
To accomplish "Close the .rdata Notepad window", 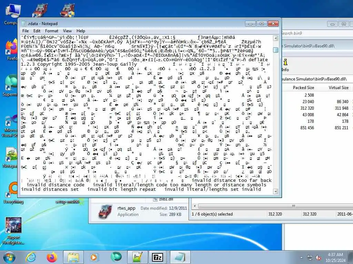I will pyautogui.click(x=273, y=24).
